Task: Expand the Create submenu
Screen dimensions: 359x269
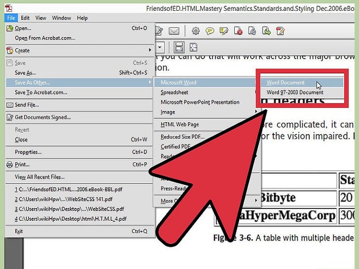Action: tap(79, 50)
